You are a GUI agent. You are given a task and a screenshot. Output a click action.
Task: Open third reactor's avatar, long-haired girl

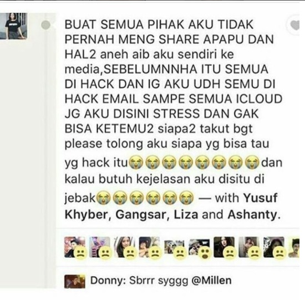tap(124, 247)
